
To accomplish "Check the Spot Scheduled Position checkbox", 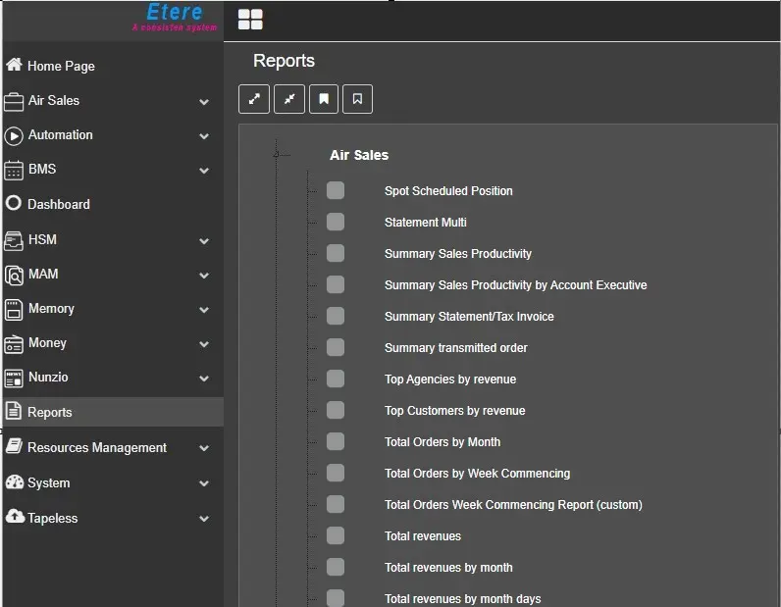I will (336, 190).
